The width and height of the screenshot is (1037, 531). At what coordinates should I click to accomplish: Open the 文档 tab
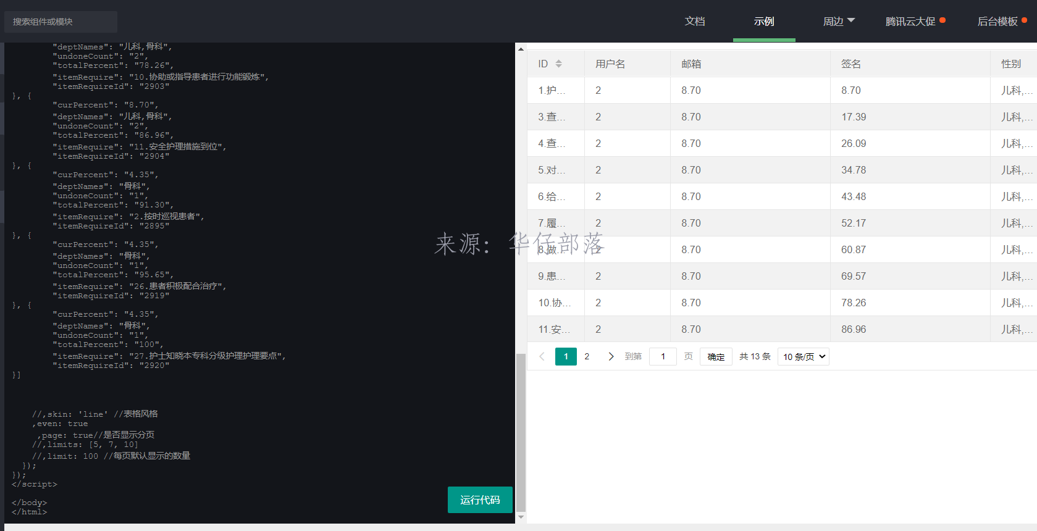(x=695, y=22)
